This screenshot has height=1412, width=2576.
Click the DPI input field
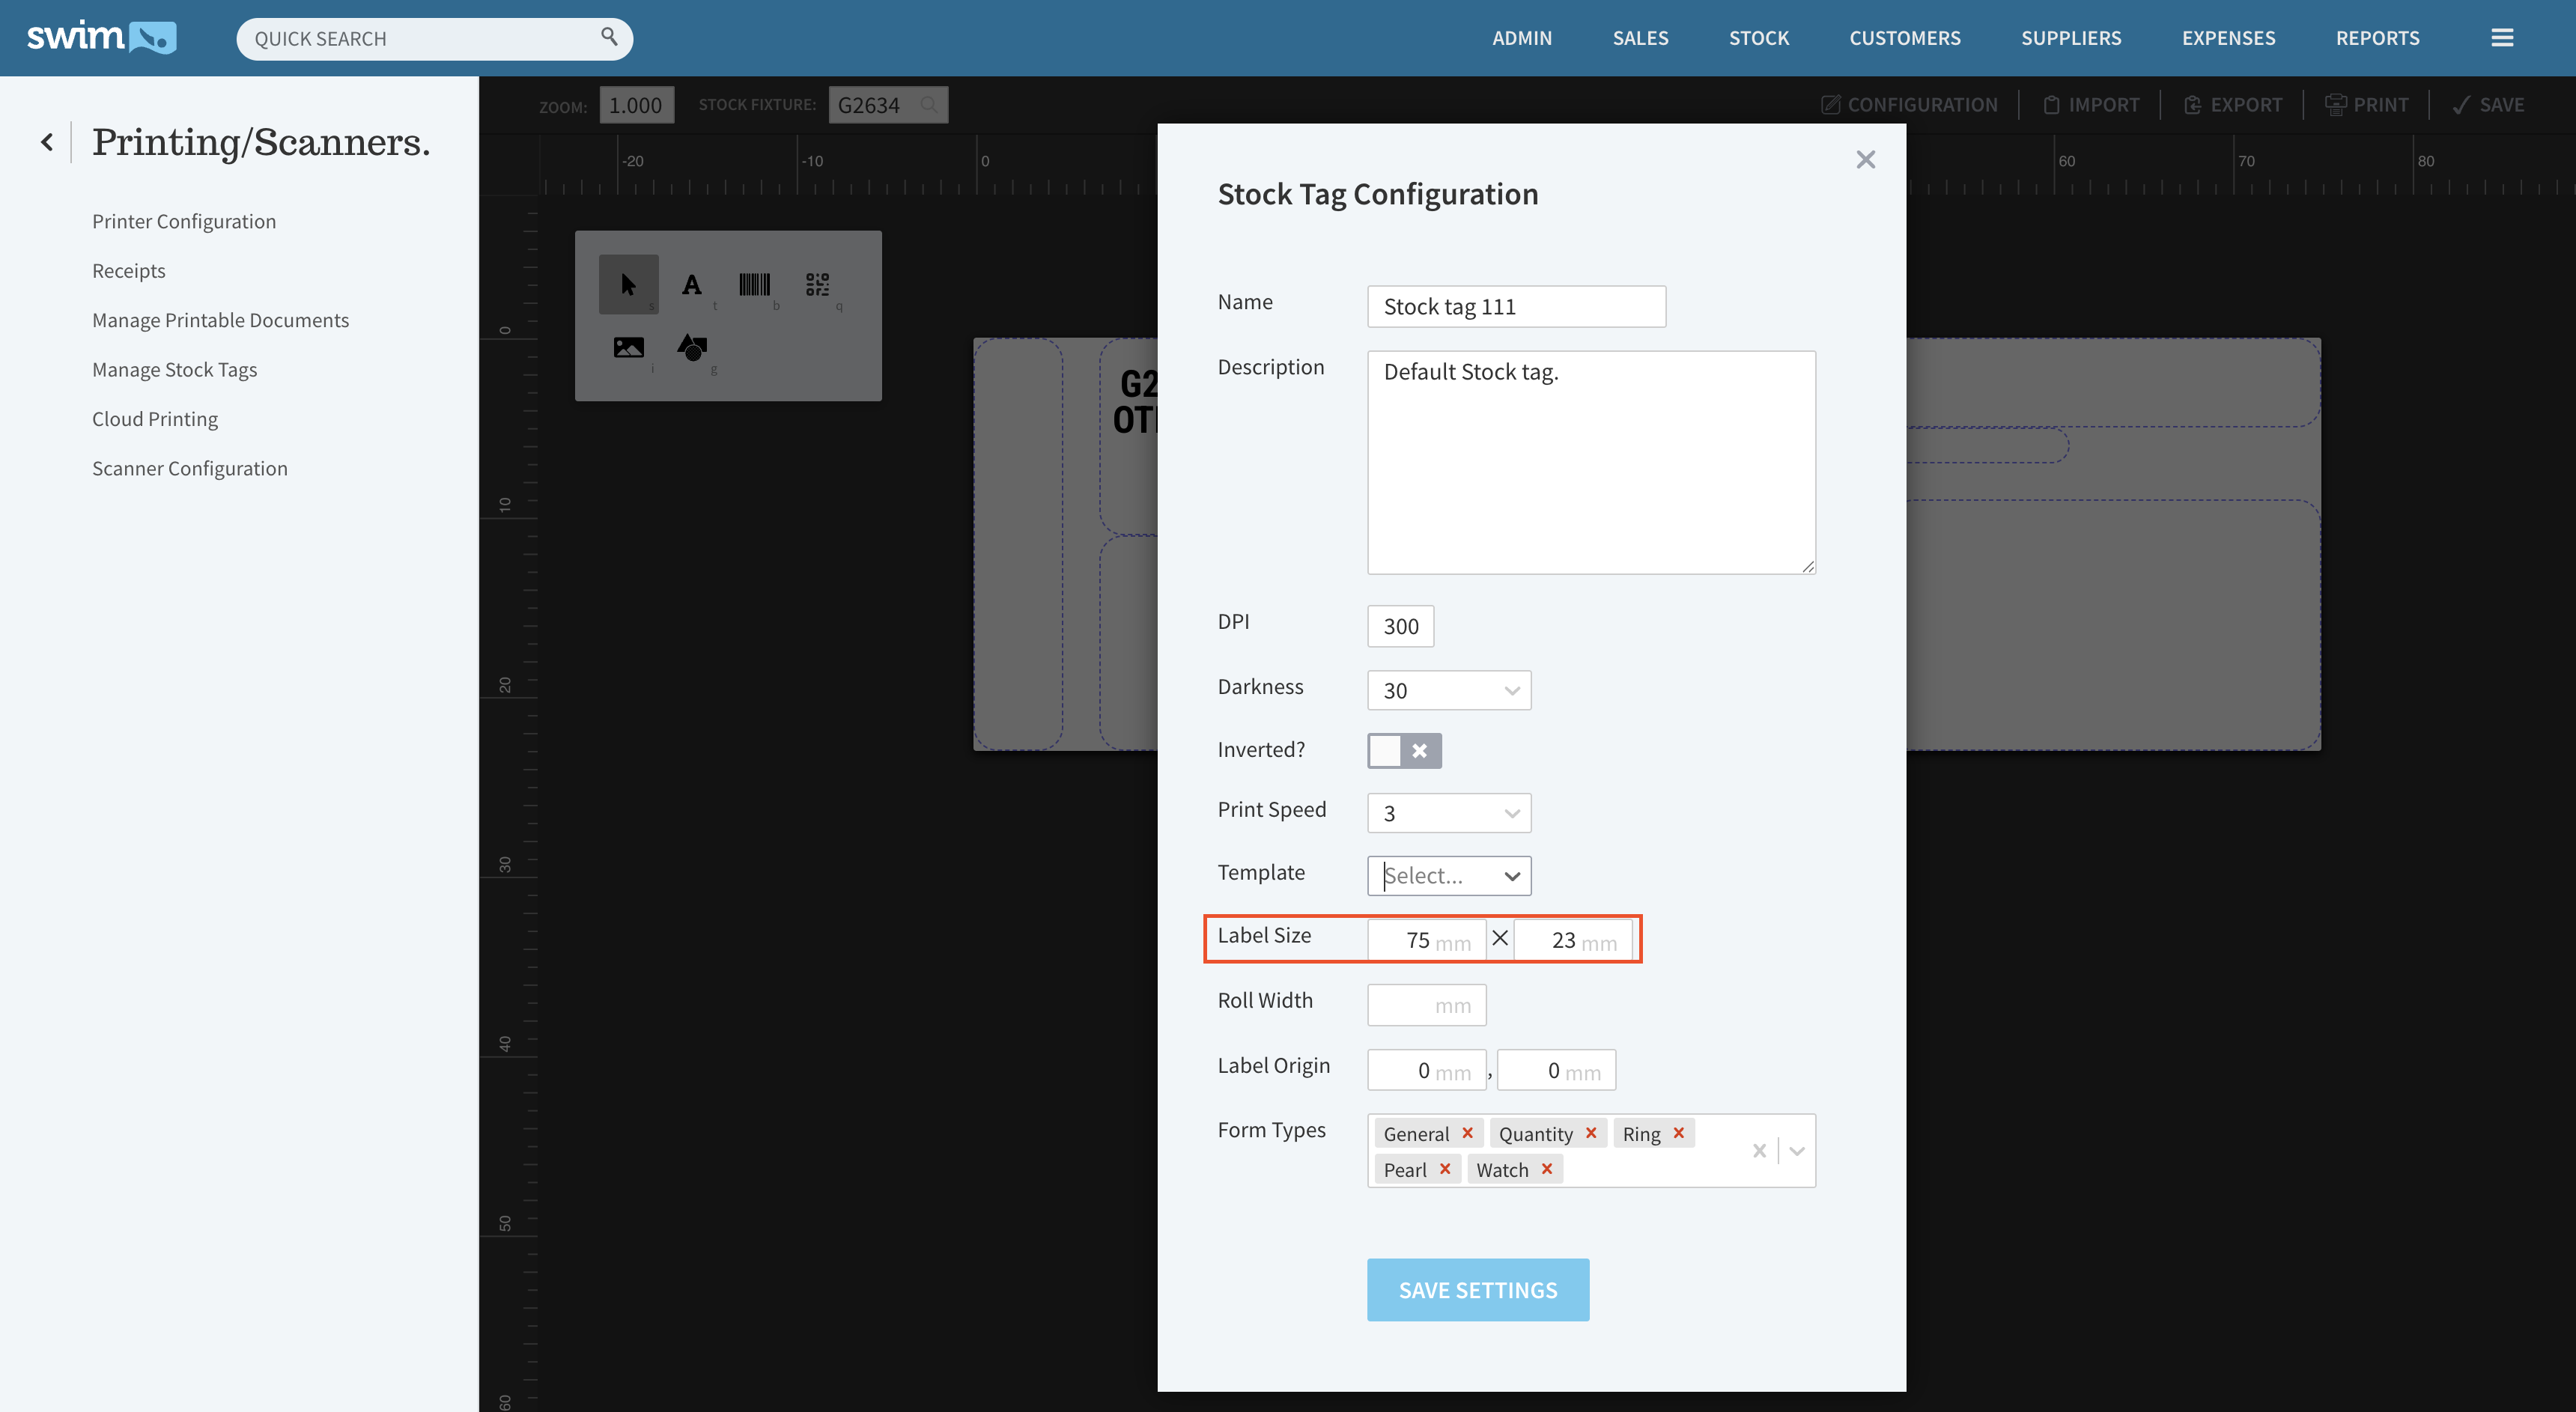(1400, 626)
